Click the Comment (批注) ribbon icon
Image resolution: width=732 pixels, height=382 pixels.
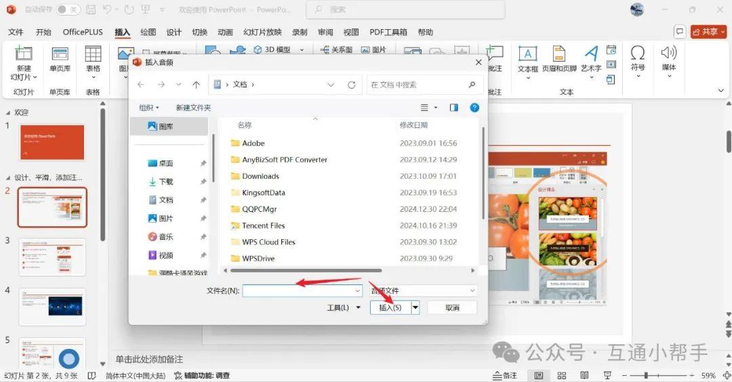(494, 54)
